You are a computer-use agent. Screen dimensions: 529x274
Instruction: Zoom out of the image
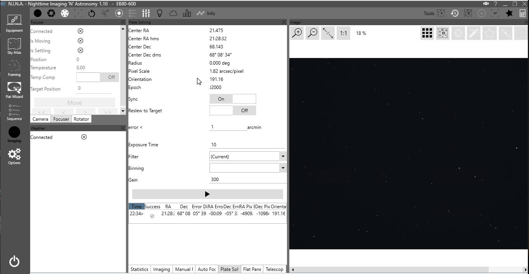(x=313, y=33)
